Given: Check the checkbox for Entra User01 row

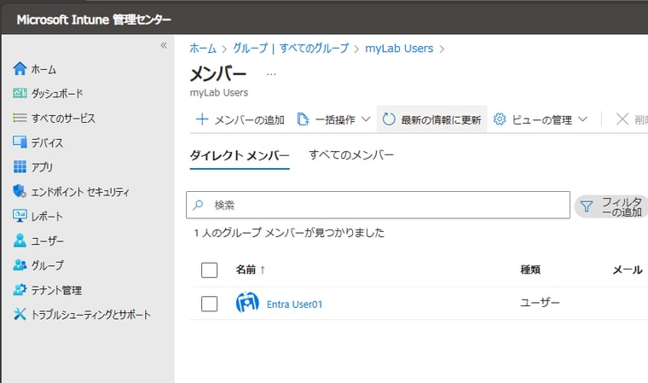Looking at the screenshot, I should (209, 304).
